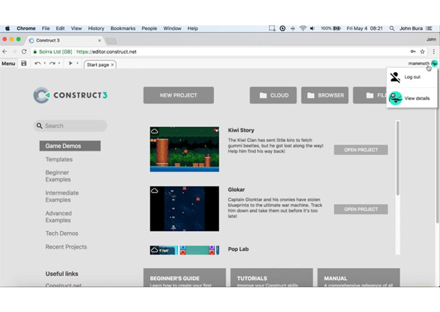Click the Wi-Fi status icon

(303, 28)
